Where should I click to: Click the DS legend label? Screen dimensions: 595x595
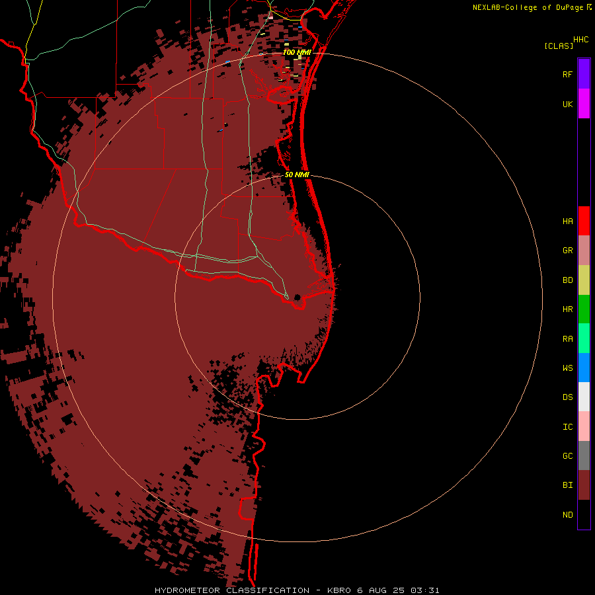point(568,397)
